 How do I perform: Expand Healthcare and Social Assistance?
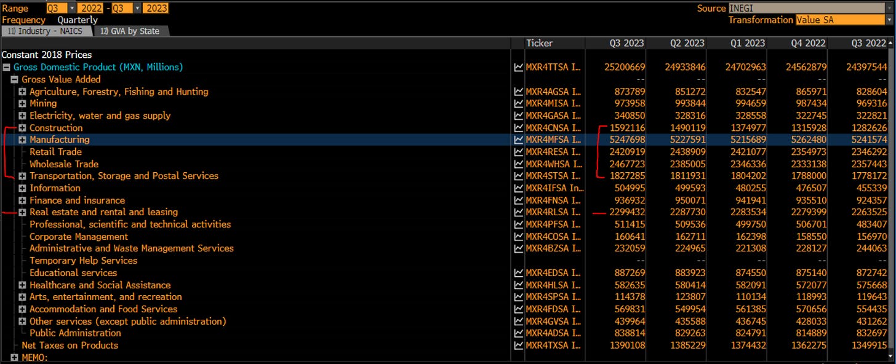click(x=22, y=285)
